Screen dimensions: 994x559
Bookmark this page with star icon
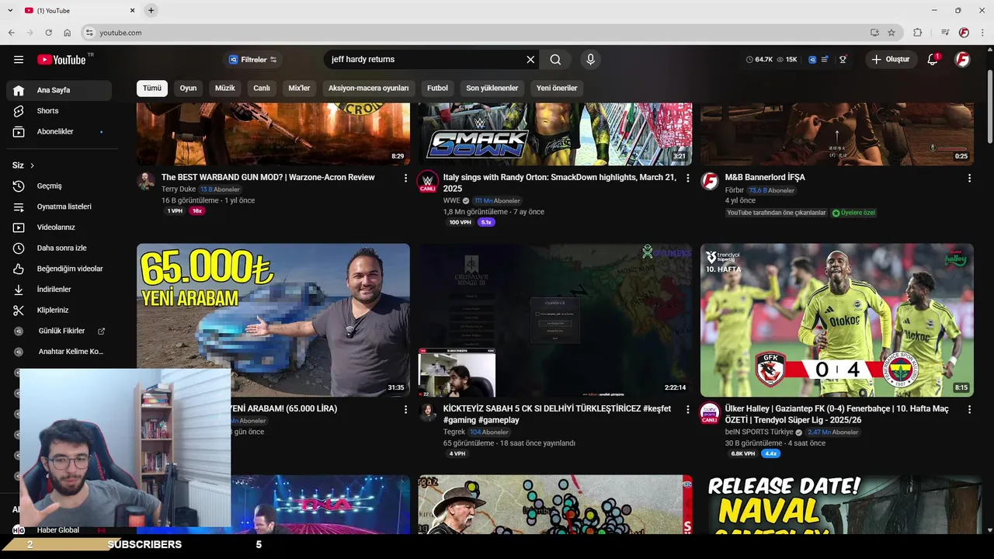891,33
